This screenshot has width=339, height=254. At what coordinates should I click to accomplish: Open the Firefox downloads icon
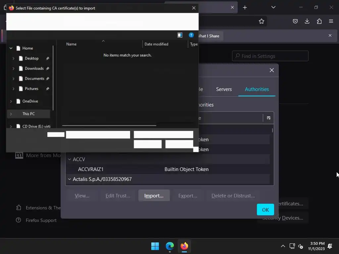(307, 21)
